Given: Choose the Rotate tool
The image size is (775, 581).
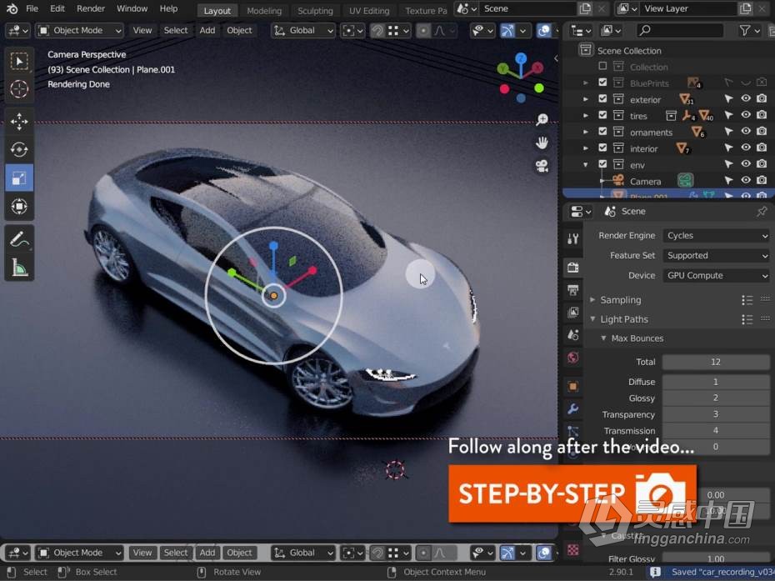Looking at the screenshot, I should point(19,149).
